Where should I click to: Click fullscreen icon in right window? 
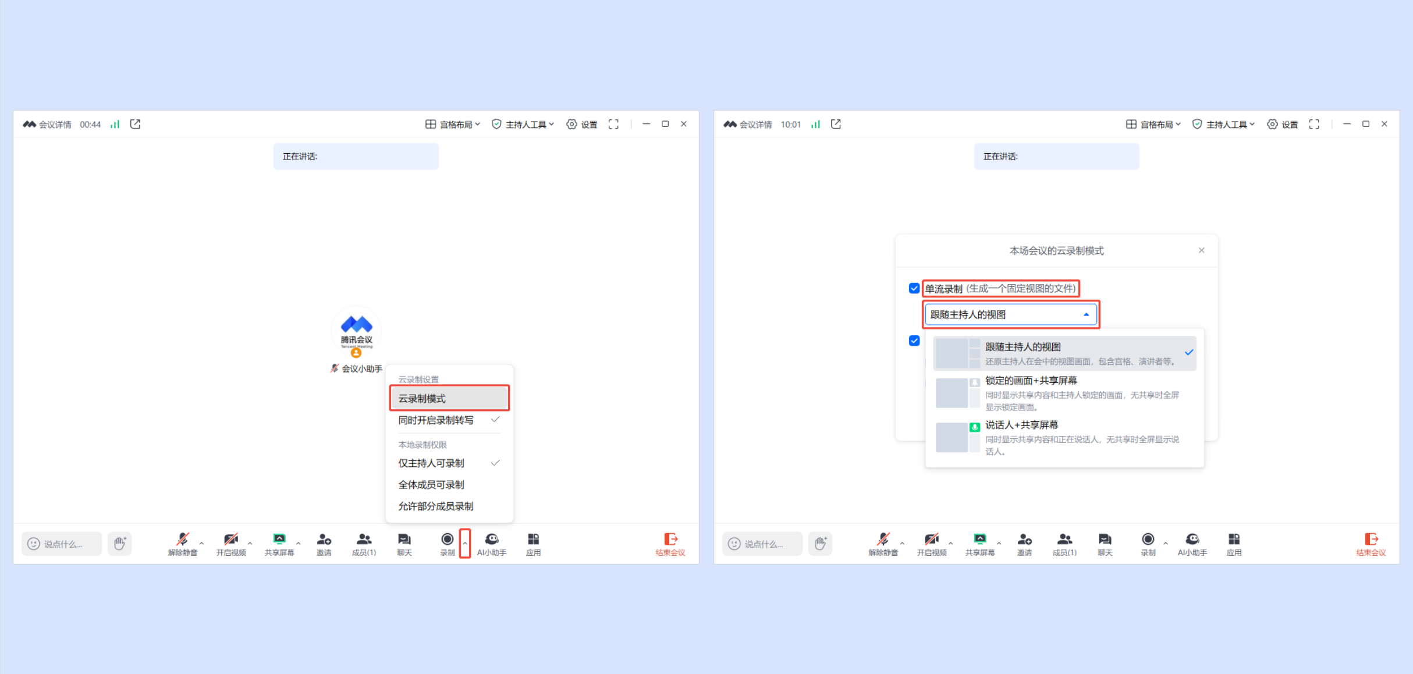(1314, 124)
